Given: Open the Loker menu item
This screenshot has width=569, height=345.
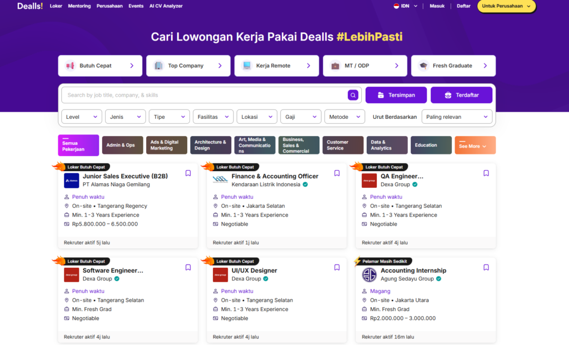Looking at the screenshot, I should [56, 6].
